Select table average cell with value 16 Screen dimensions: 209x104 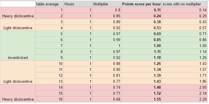[x=49, y=99]
